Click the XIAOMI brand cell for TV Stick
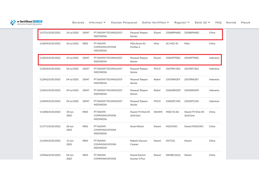 point(158,112)
